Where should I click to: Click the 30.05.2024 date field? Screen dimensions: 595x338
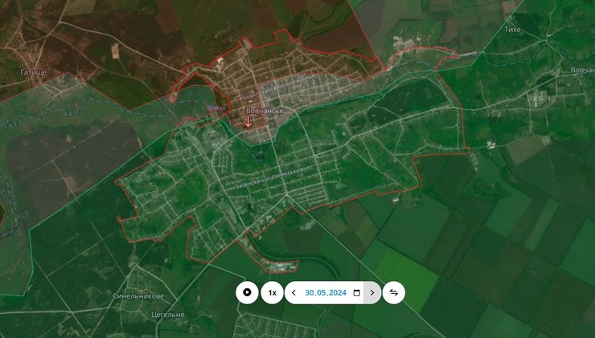click(x=325, y=293)
